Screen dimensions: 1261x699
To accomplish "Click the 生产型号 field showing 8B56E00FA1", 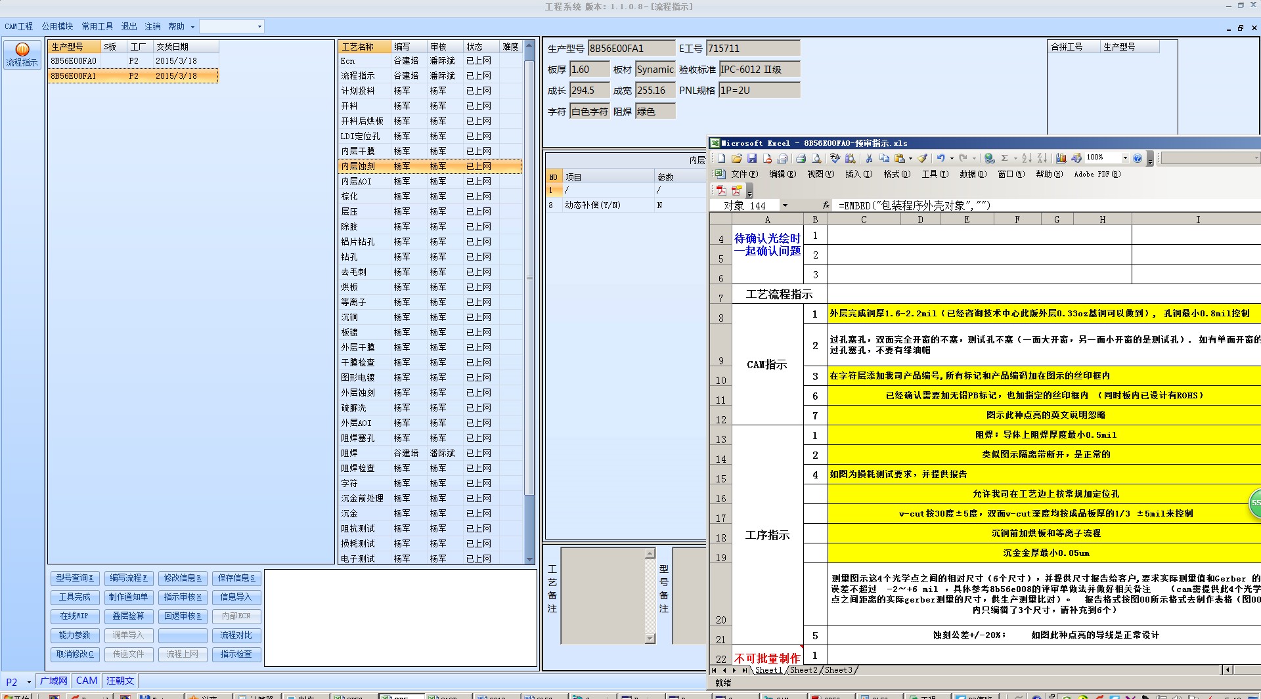I will pyautogui.click(x=631, y=48).
